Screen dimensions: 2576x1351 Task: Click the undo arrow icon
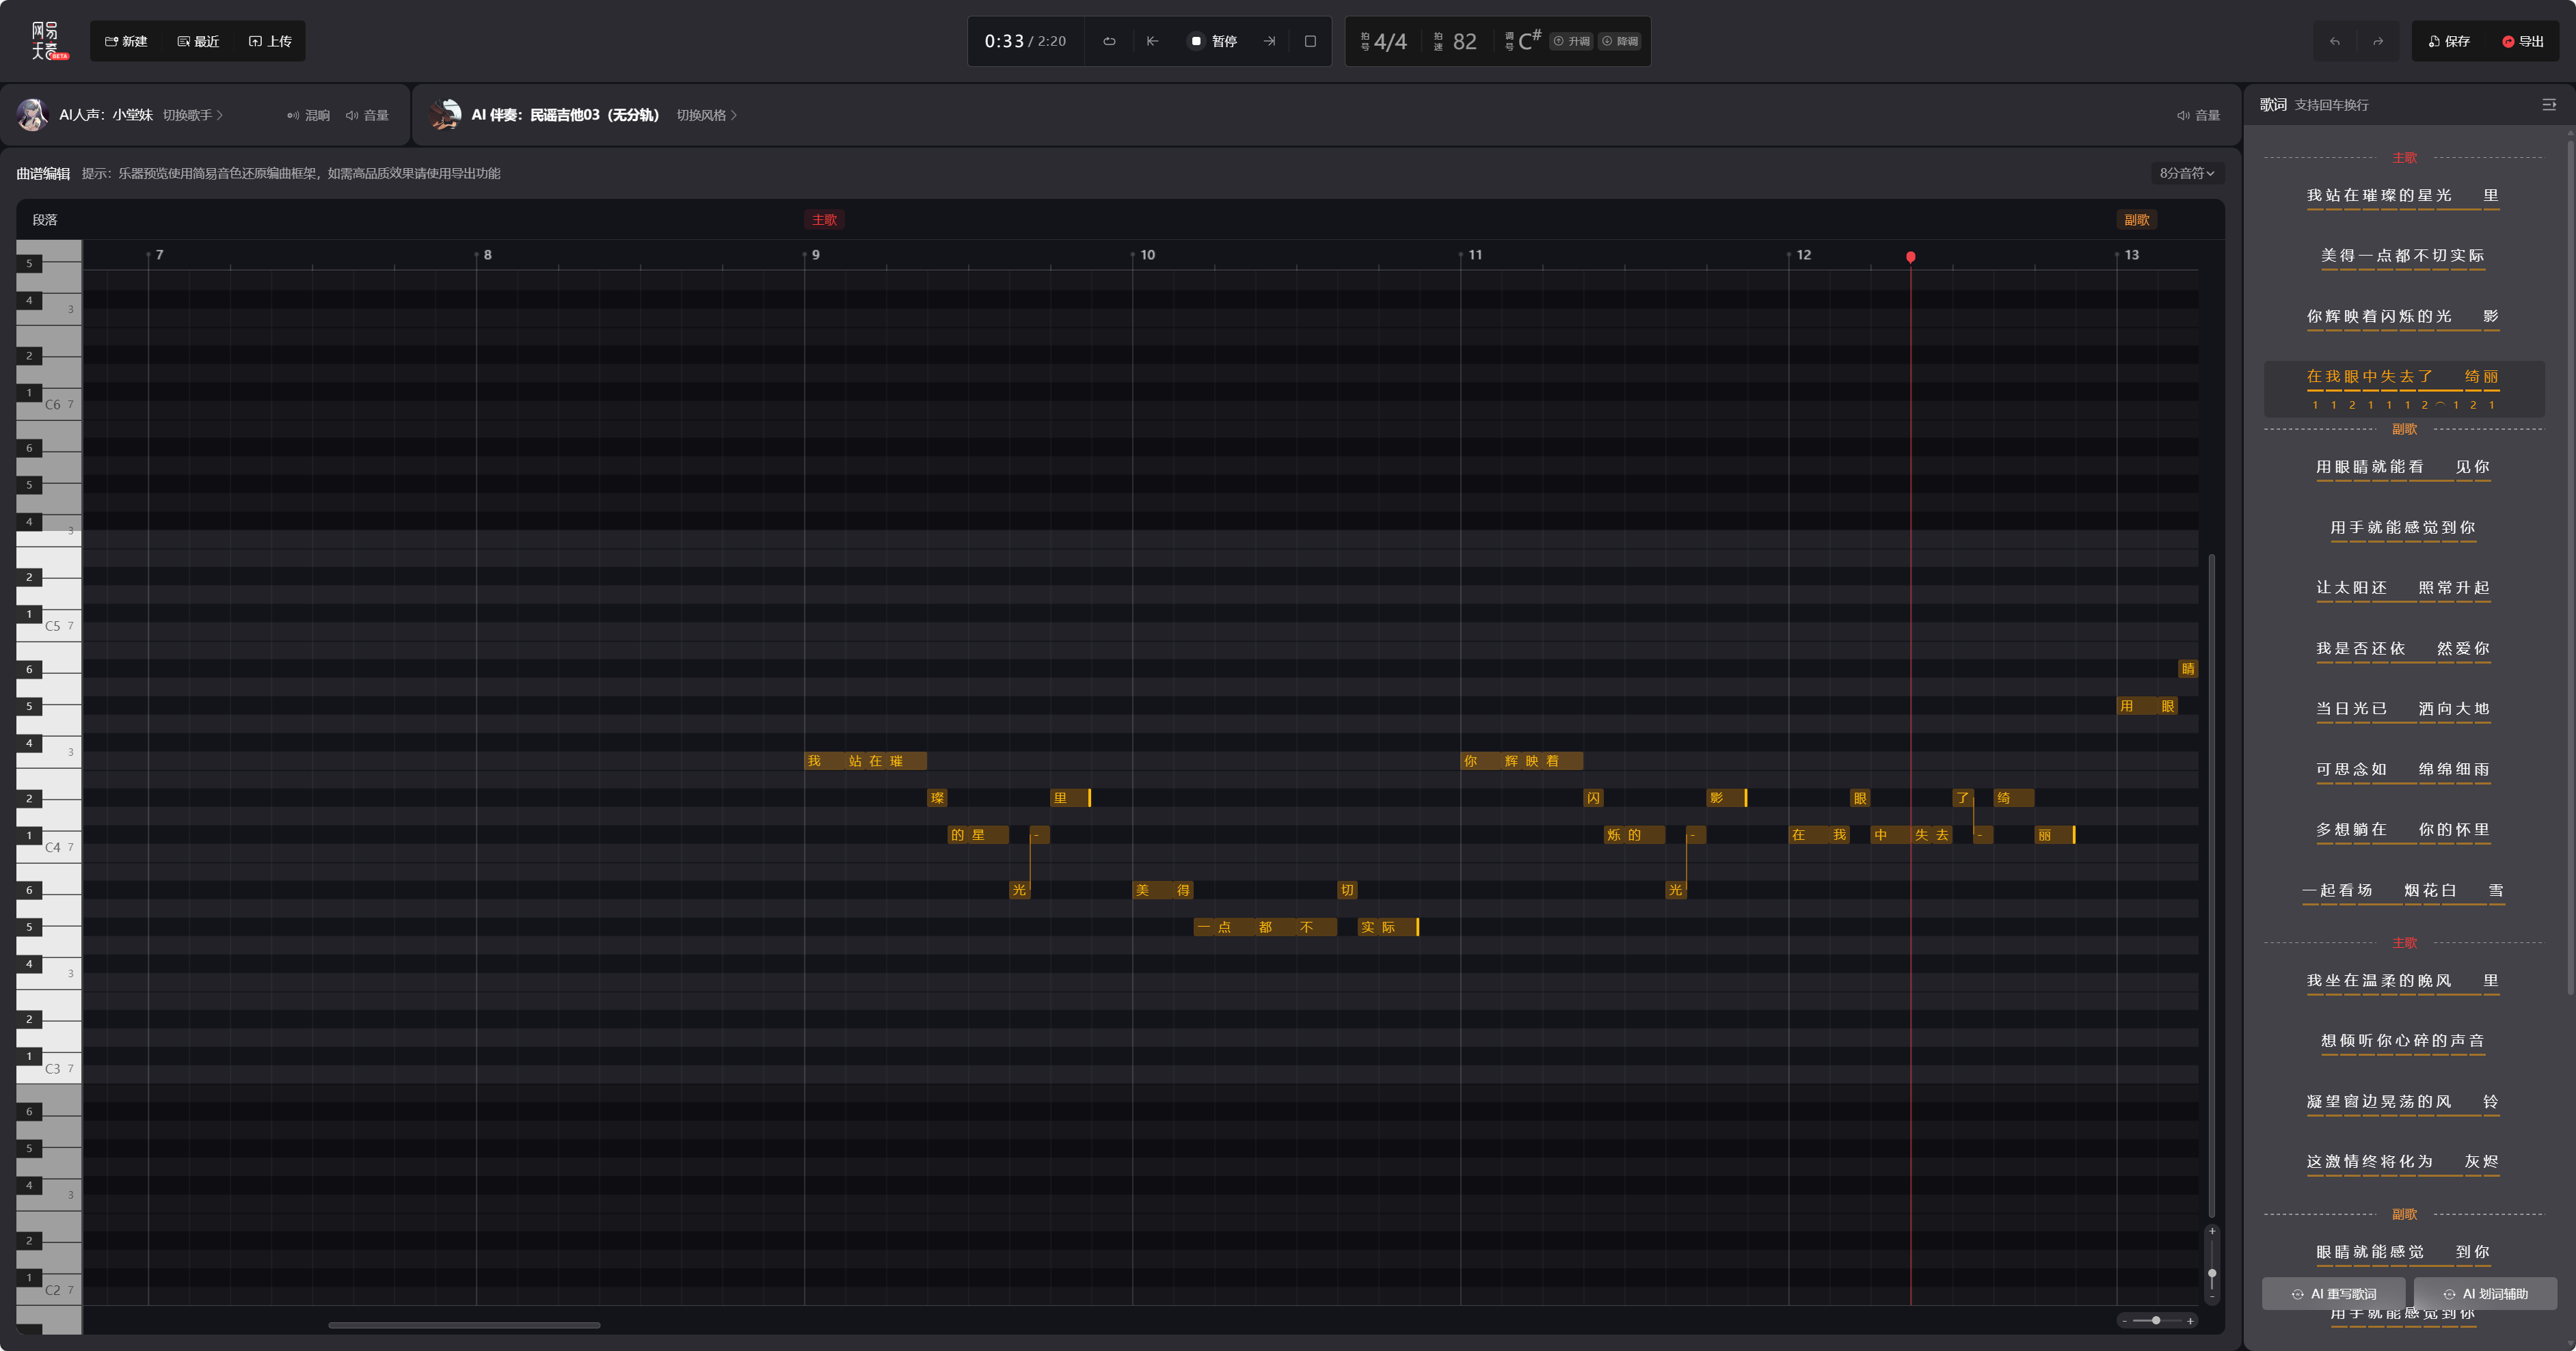coord(2335,41)
